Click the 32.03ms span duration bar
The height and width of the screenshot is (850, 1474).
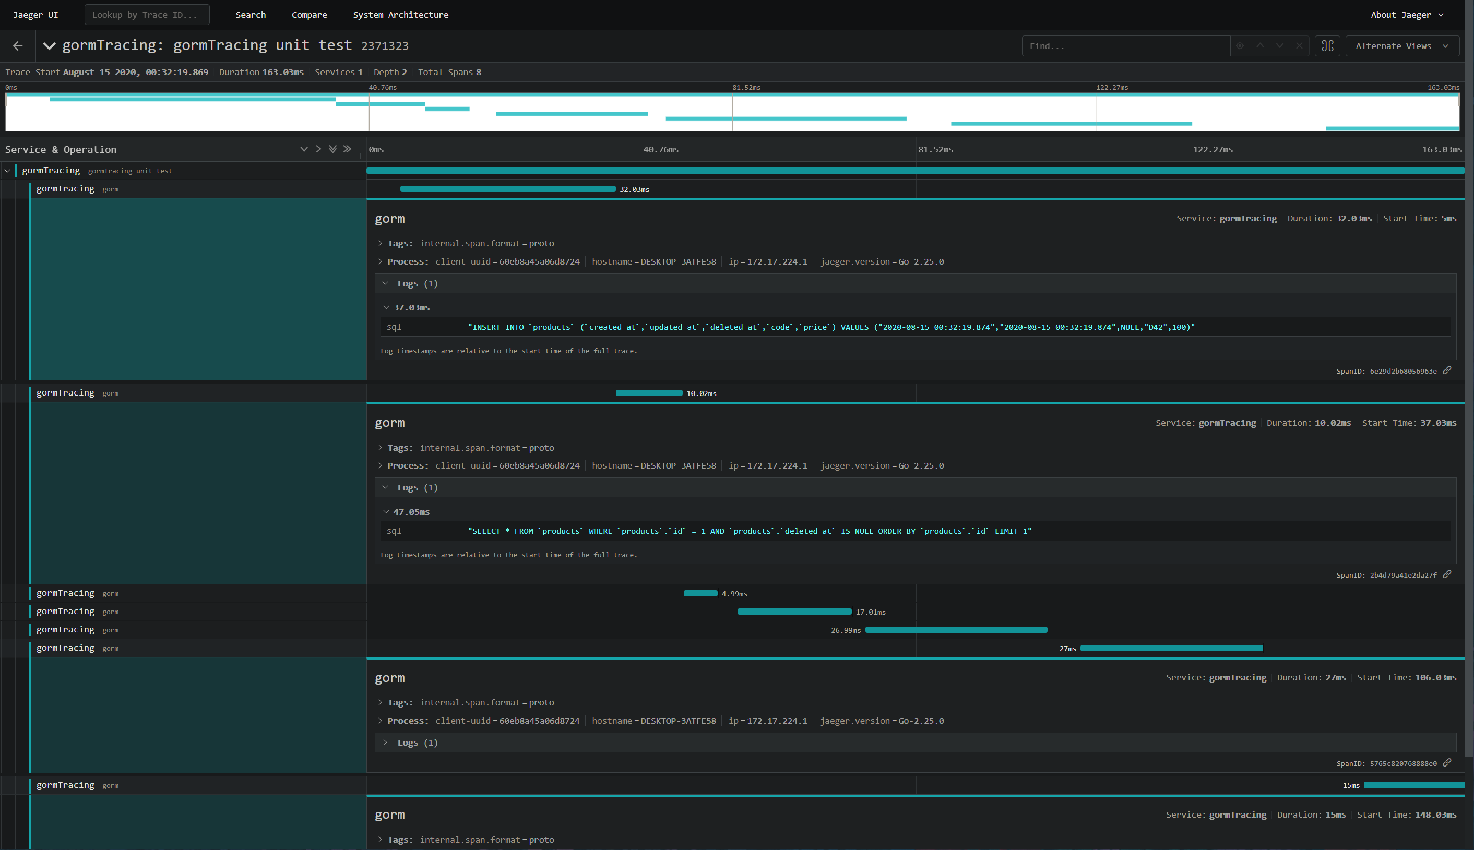[507, 188]
